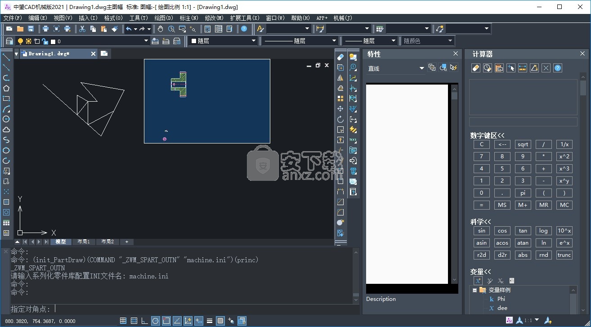The width and height of the screenshot is (591, 327).
Task: Click the Distance Between Points ruler icon
Action: point(522,68)
